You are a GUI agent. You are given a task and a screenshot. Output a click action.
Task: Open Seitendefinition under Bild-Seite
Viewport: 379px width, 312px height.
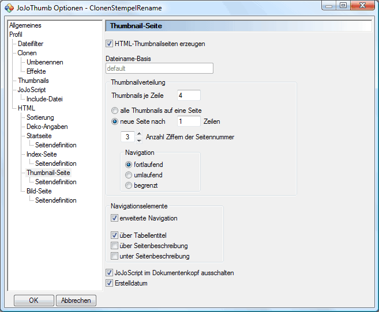(x=56, y=200)
